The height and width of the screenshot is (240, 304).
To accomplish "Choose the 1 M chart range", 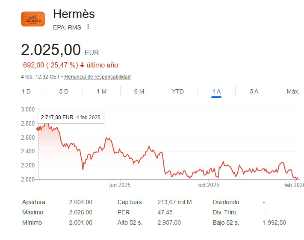I will point(101,91).
